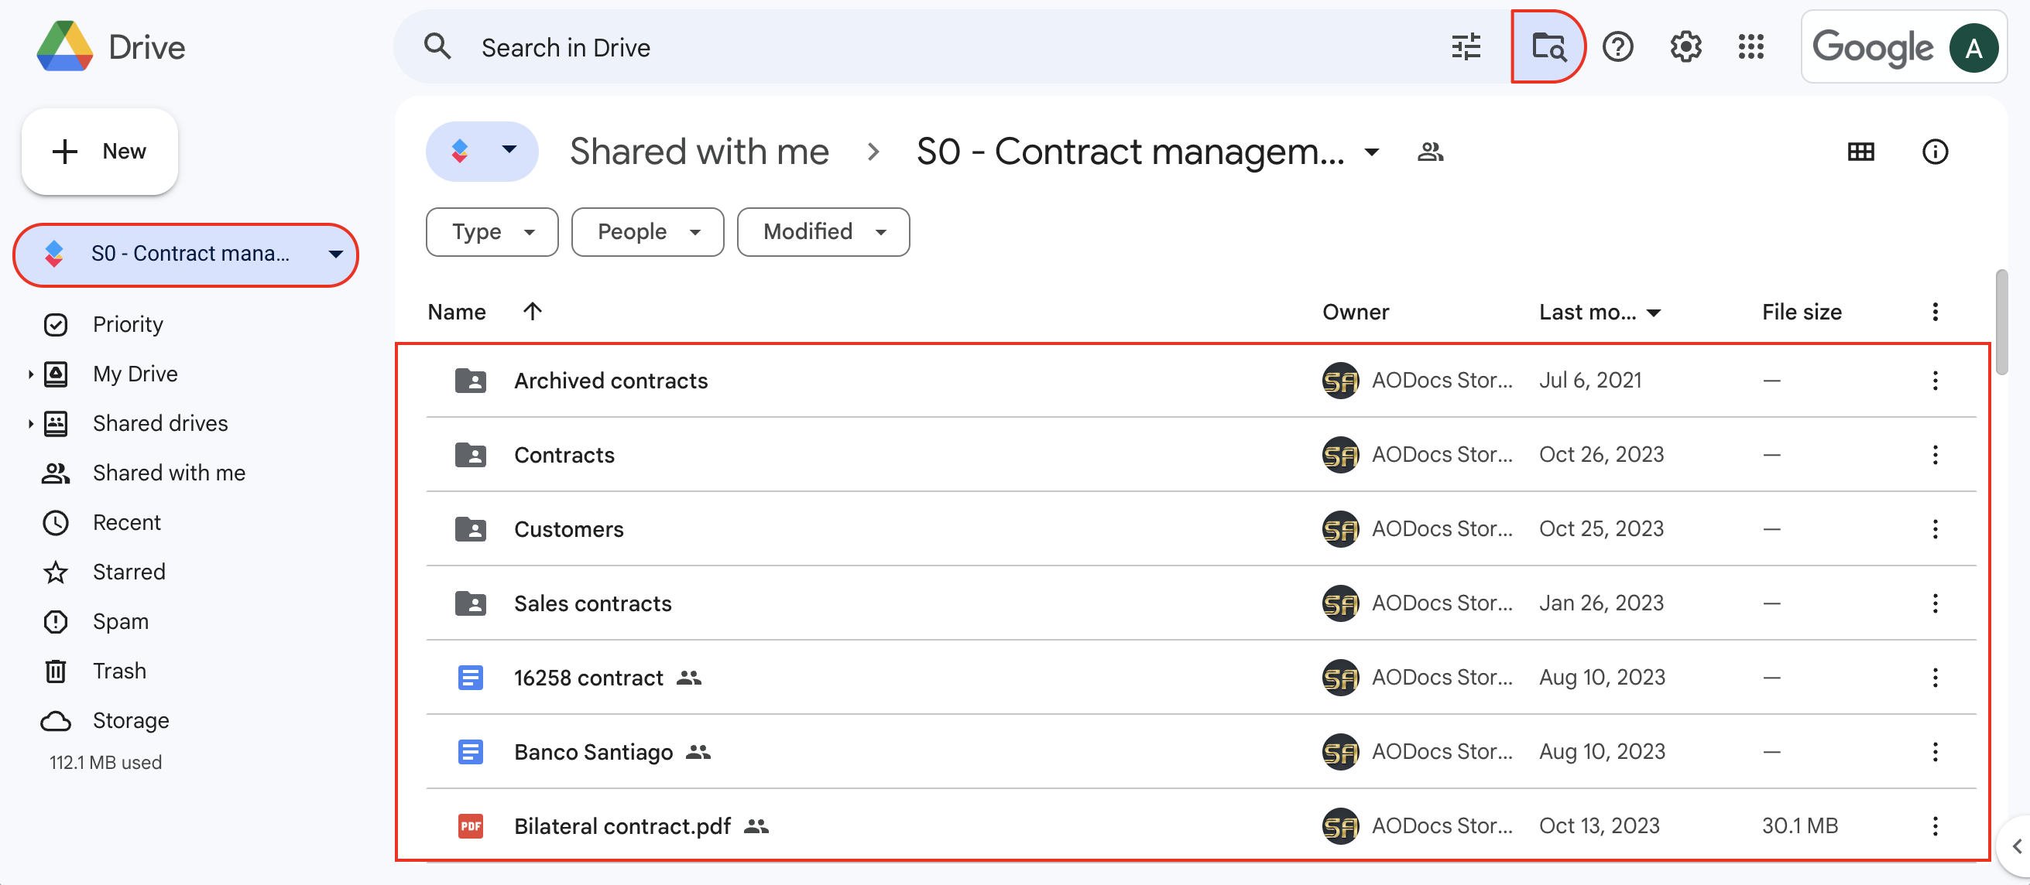Expand S0 - Contract mana... sidebar dropdown
2030x885 pixels.
click(x=336, y=254)
